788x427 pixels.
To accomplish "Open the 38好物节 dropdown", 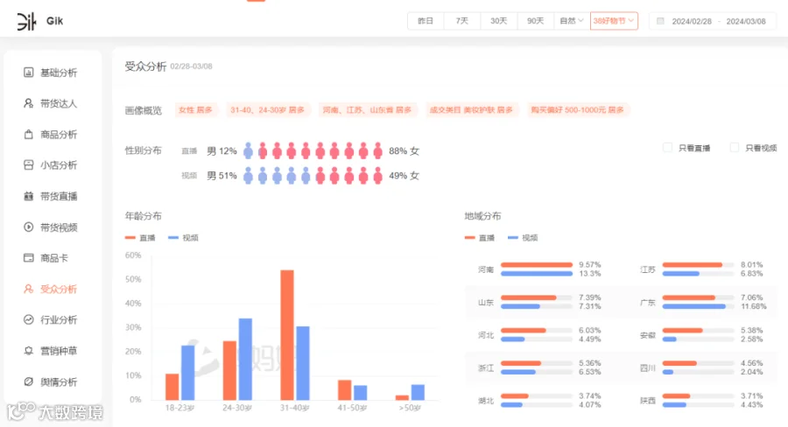I will [x=614, y=21].
